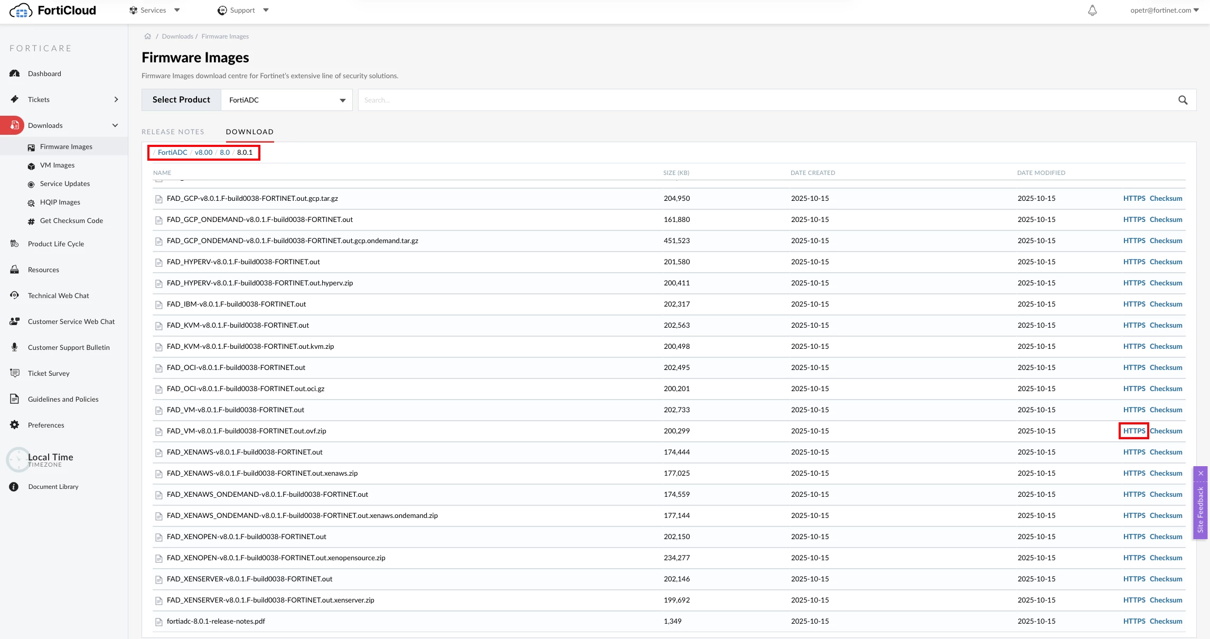This screenshot has width=1210, height=639.
Task: Open the Support top menu
Action: [243, 10]
